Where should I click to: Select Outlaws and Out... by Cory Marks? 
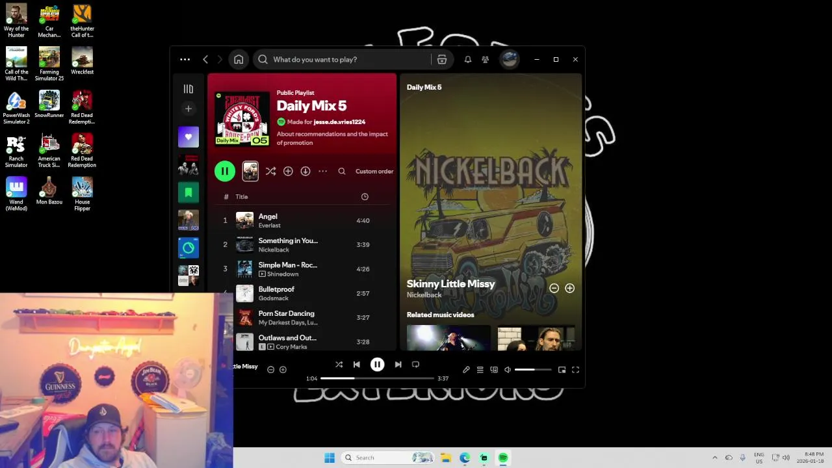[x=302, y=342]
